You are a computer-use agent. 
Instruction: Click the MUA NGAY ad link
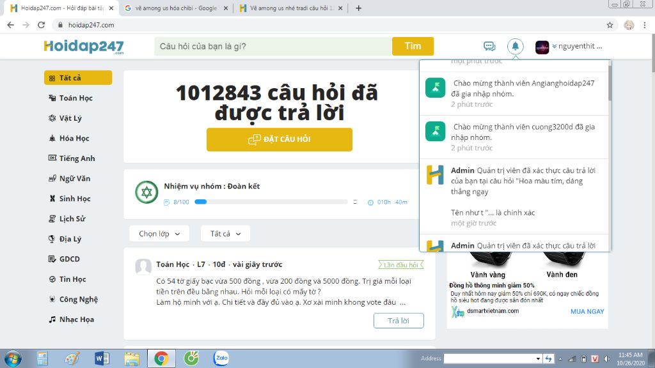pos(587,311)
